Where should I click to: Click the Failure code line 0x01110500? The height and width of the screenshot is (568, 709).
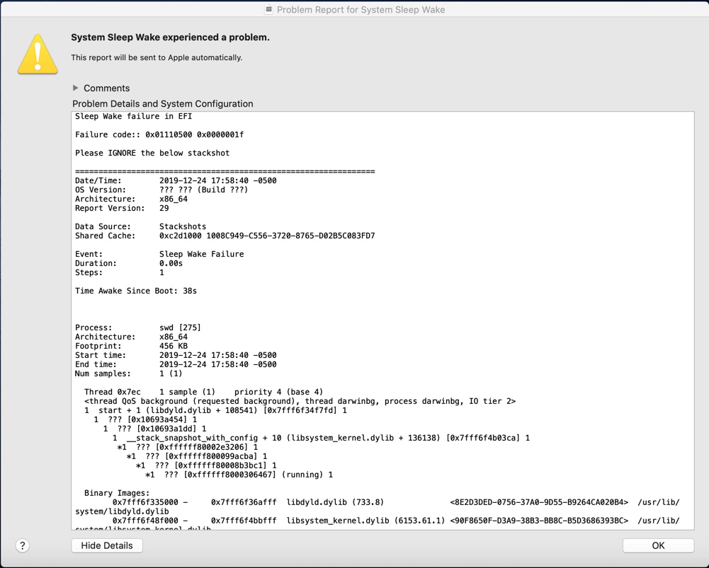click(x=159, y=134)
